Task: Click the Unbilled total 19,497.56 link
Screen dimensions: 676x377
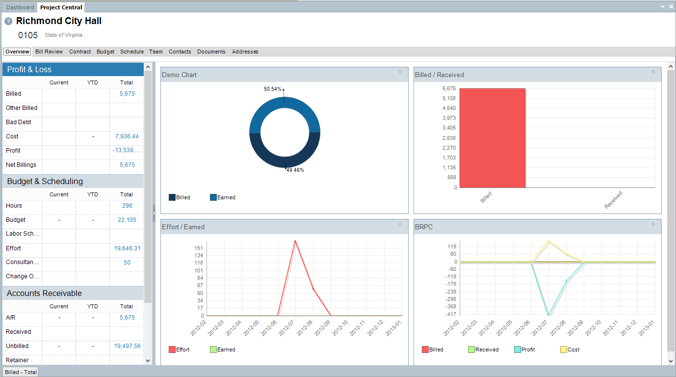Action: pyautogui.click(x=128, y=346)
